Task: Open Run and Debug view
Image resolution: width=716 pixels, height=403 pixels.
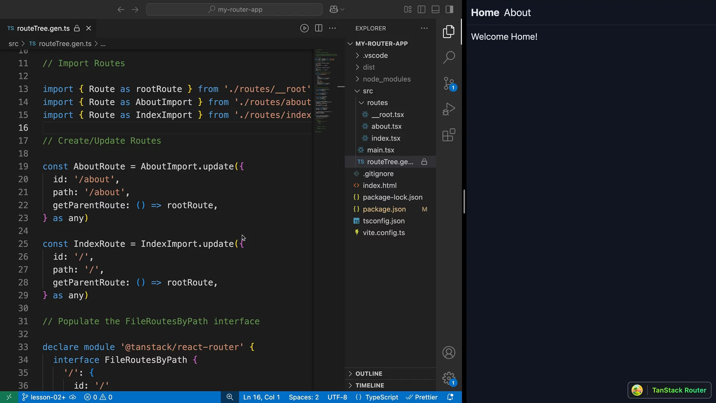Action: tap(449, 109)
